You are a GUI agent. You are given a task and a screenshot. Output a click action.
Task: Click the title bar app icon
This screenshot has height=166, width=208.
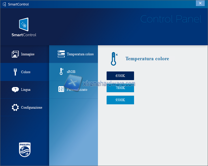point(4,4)
